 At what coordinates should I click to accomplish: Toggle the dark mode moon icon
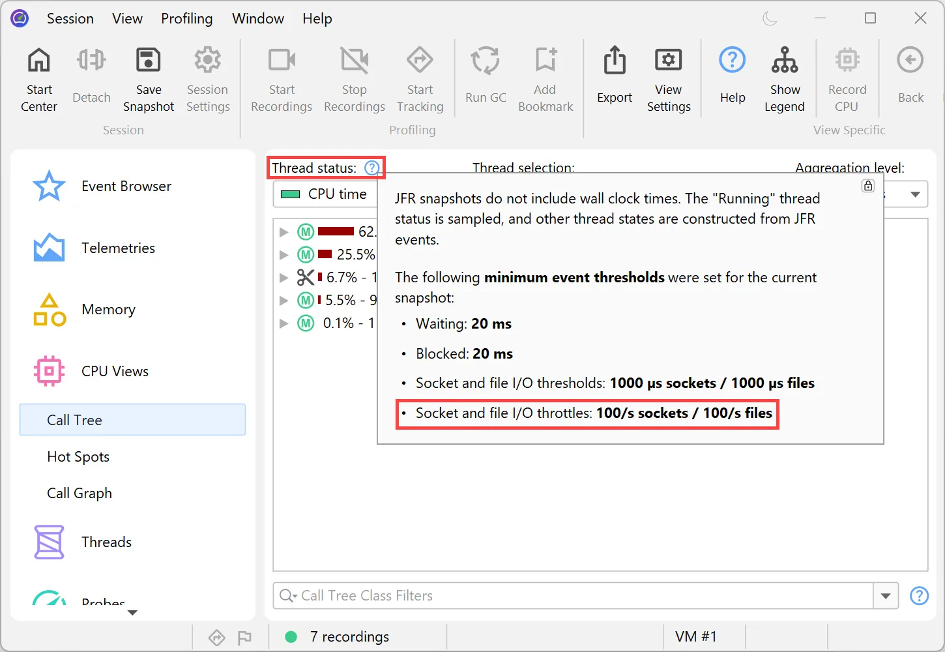pos(770,18)
